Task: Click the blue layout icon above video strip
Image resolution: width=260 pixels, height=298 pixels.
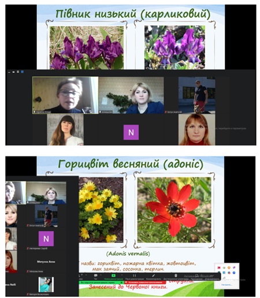Action: 22,72
